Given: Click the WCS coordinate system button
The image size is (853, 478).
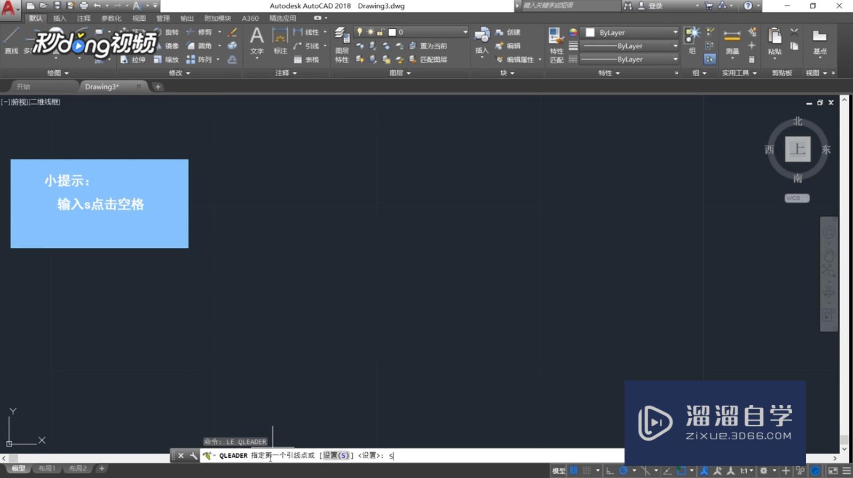Looking at the screenshot, I should coord(796,198).
